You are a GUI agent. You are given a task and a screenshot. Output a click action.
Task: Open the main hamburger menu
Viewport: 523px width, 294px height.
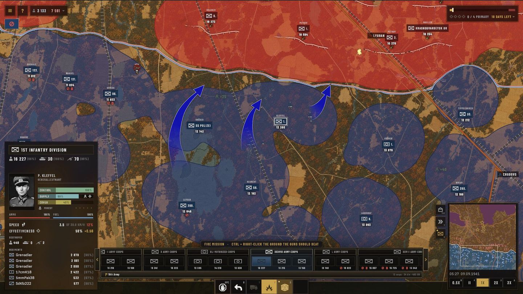pos(10,11)
